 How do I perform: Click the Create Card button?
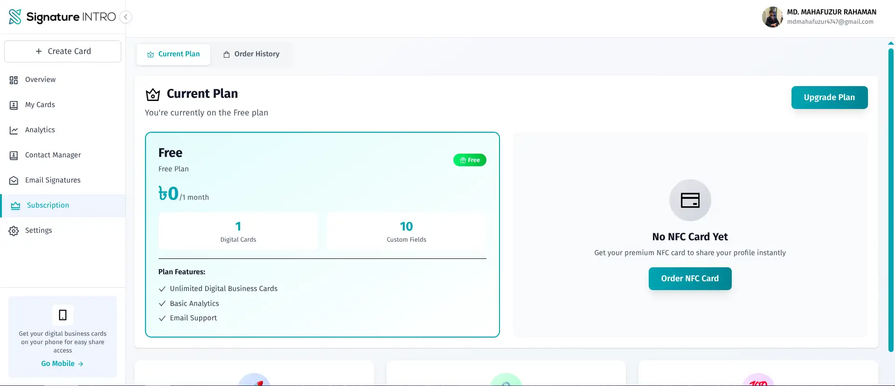(x=62, y=51)
